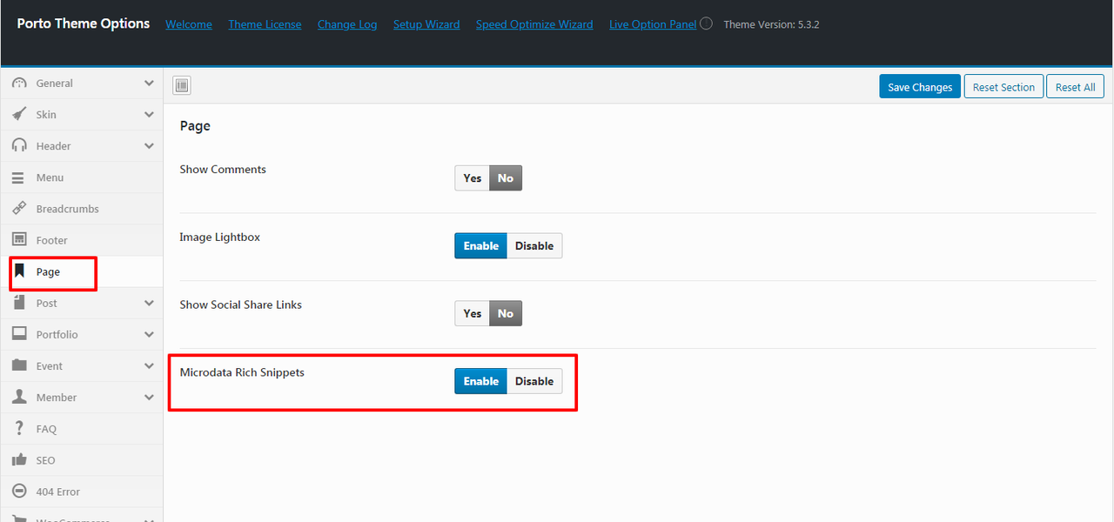
Task: Click the SEO thumbs-up icon
Action: point(19,460)
